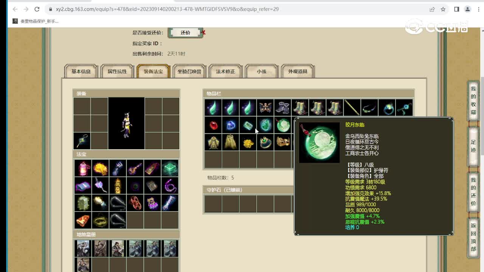Image resolution: width=484 pixels, height=272 pixels.
Task: Open the 坐骑召唤兽 tab
Action: tap(189, 71)
